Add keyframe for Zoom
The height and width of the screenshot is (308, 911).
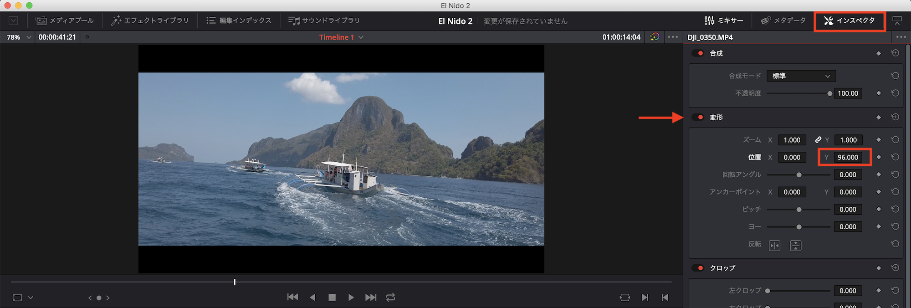coord(879,139)
